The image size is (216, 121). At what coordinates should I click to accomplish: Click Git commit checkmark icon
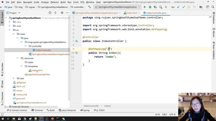click(184, 7)
